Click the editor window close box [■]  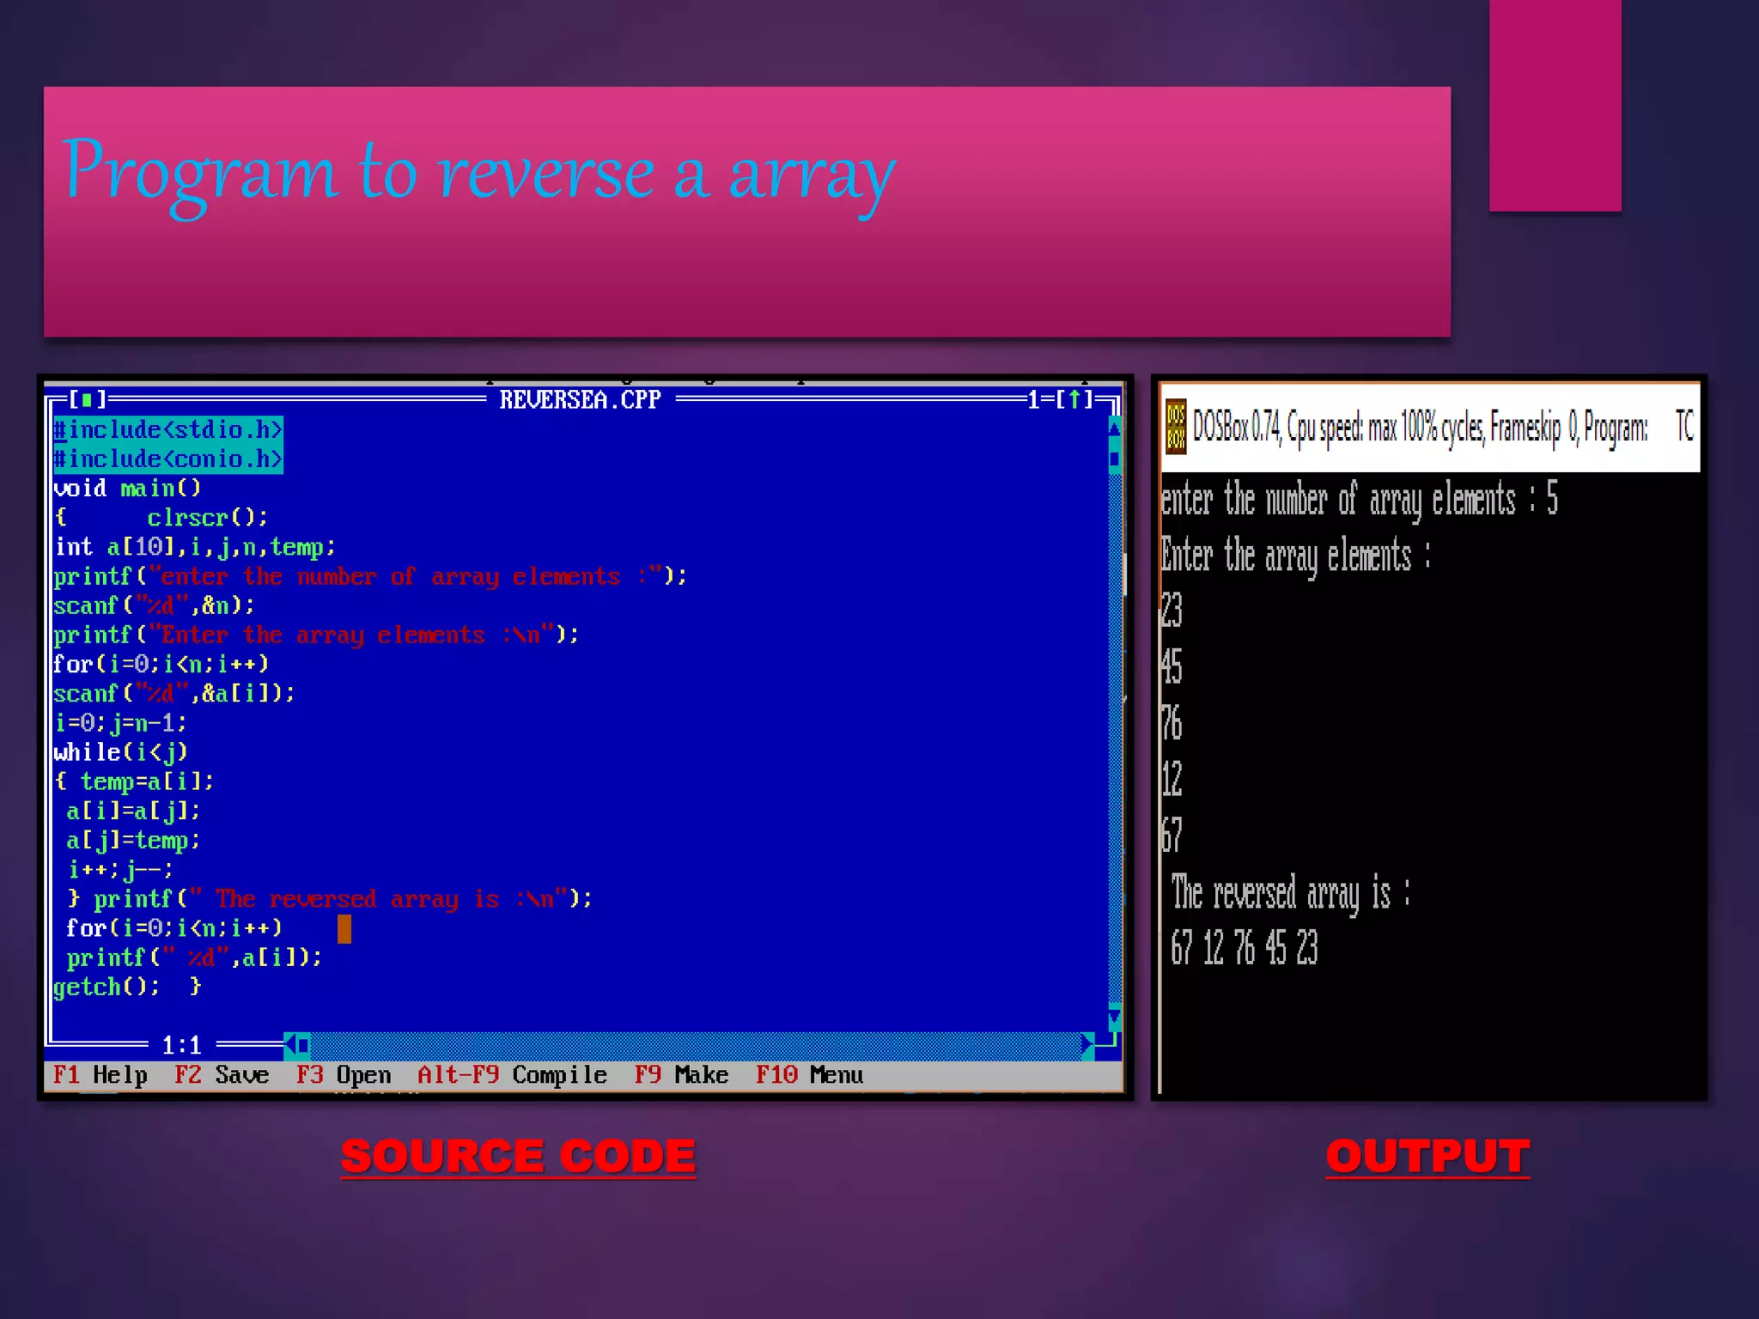coord(88,399)
